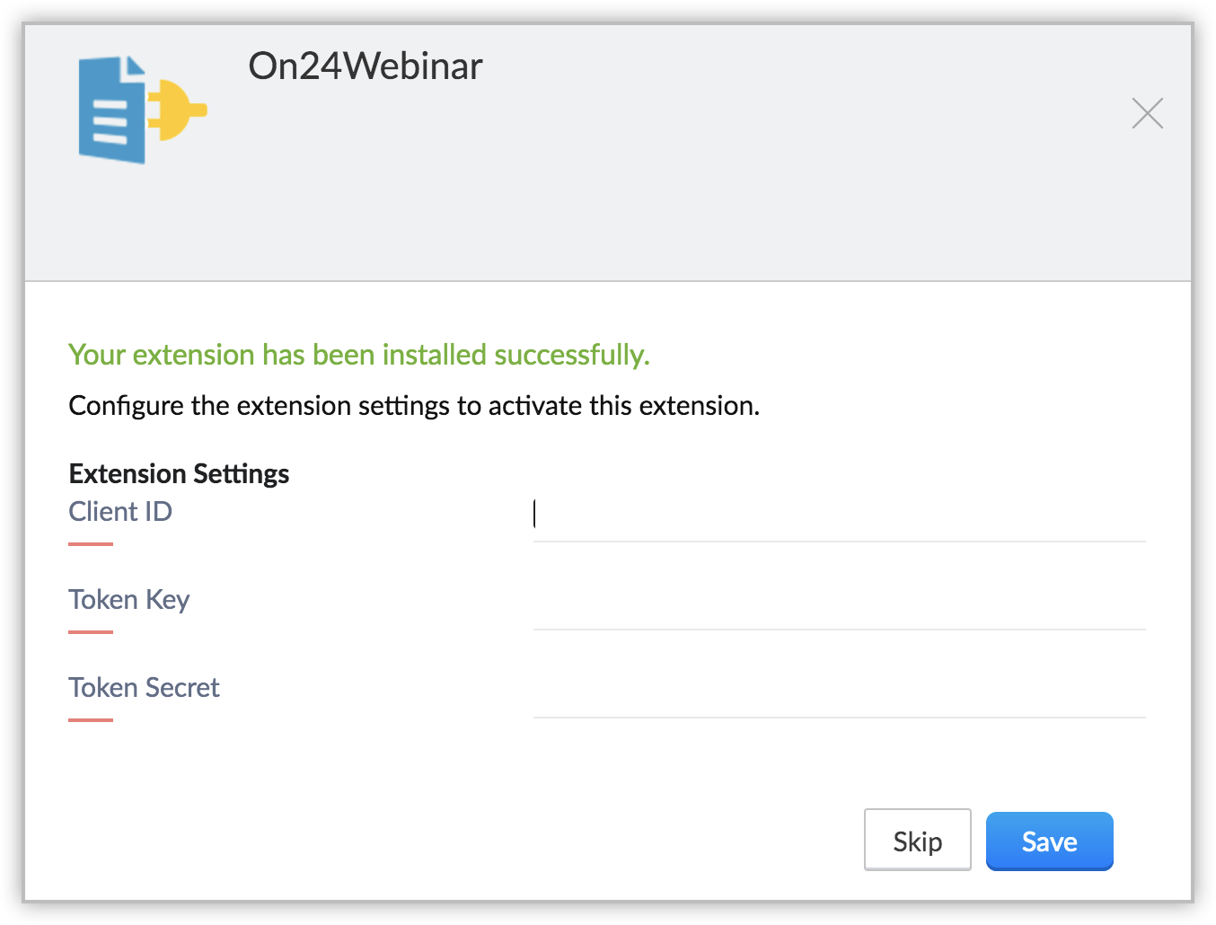Click the blue document in the extension logo

[x=112, y=111]
